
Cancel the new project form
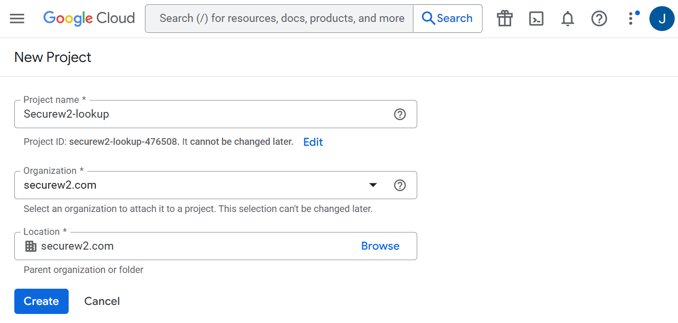(x=102, y=302)
